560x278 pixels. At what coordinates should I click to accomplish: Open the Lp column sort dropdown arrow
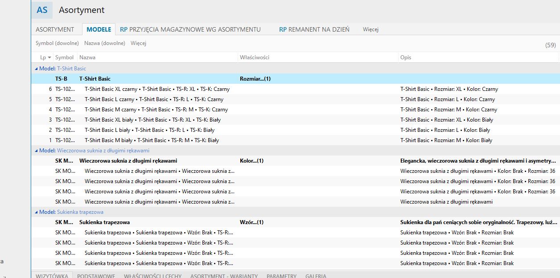coord(49,57)
